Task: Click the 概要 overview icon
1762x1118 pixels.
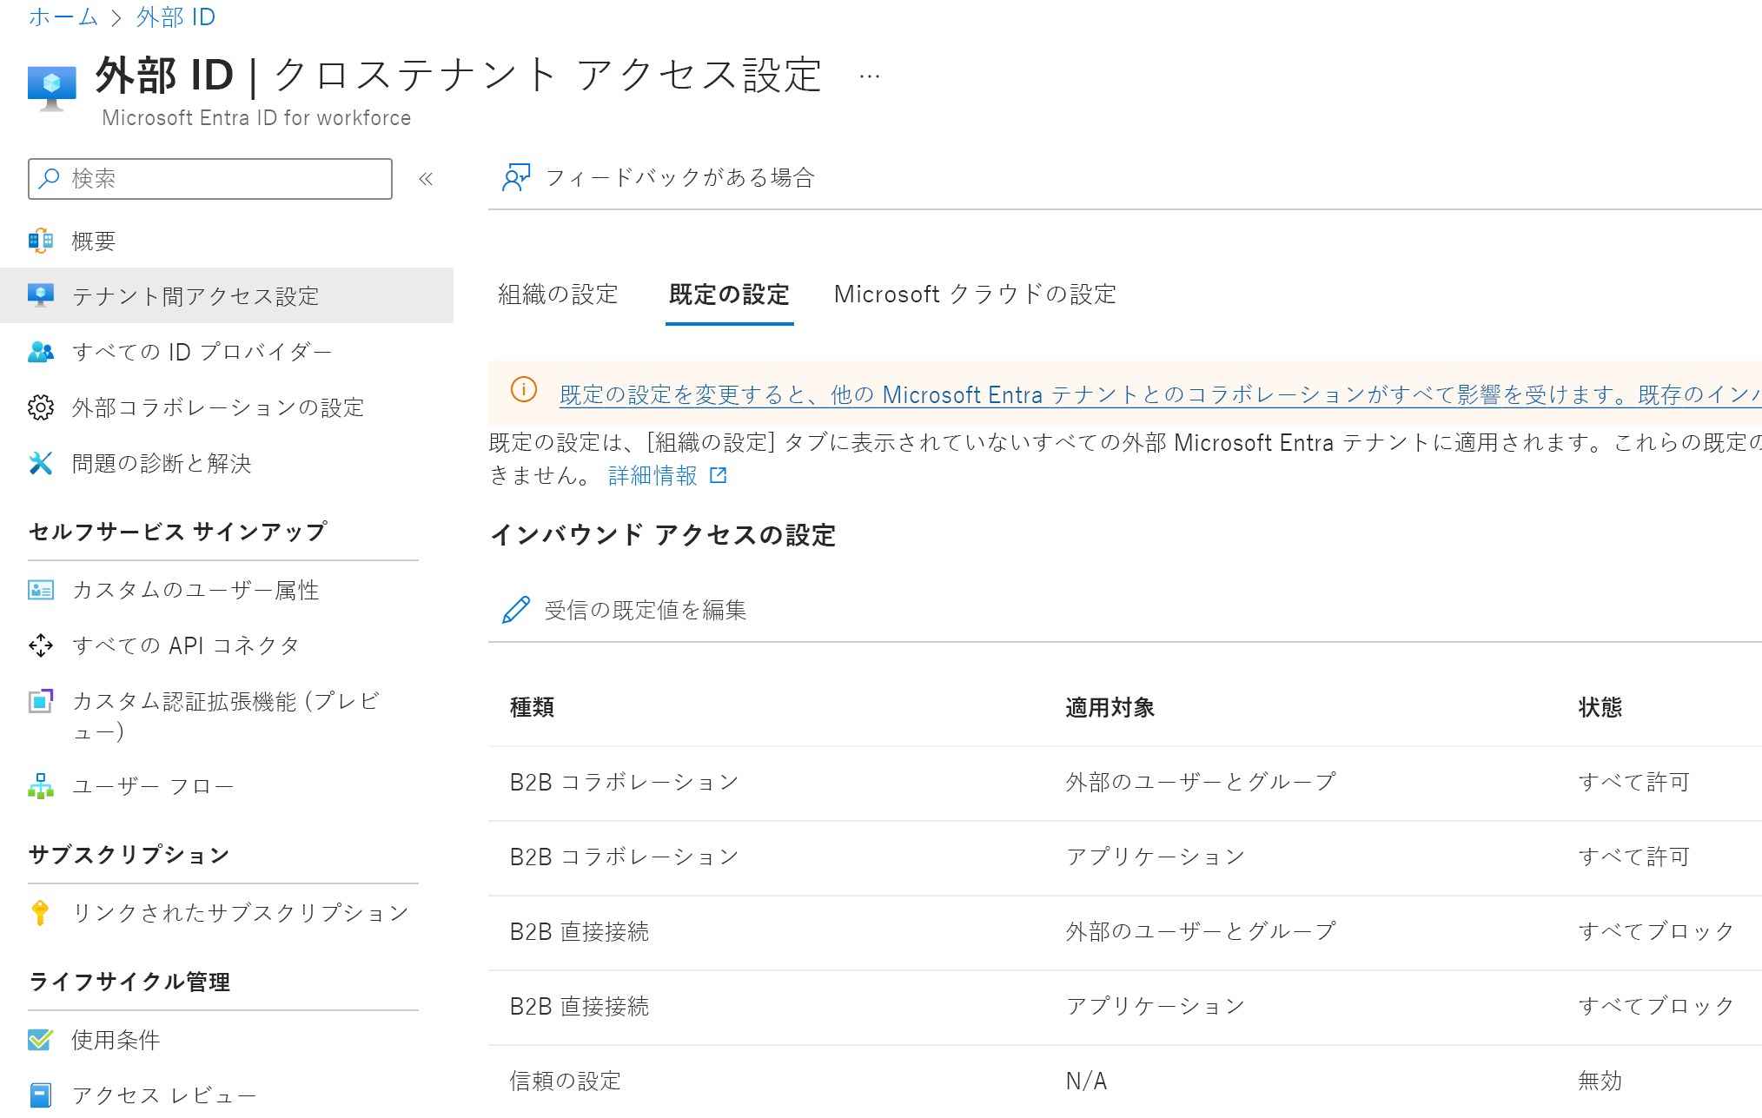Action: [x=41, y=241]
